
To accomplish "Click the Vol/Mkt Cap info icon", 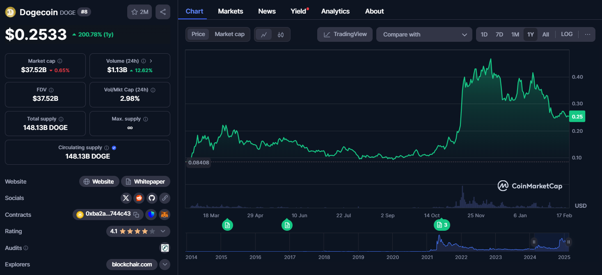I will [x=153, y=90].
